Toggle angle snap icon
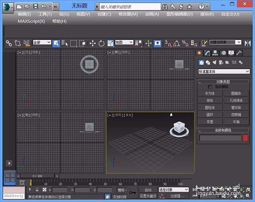The image size is (255, 202). point(177,43)
